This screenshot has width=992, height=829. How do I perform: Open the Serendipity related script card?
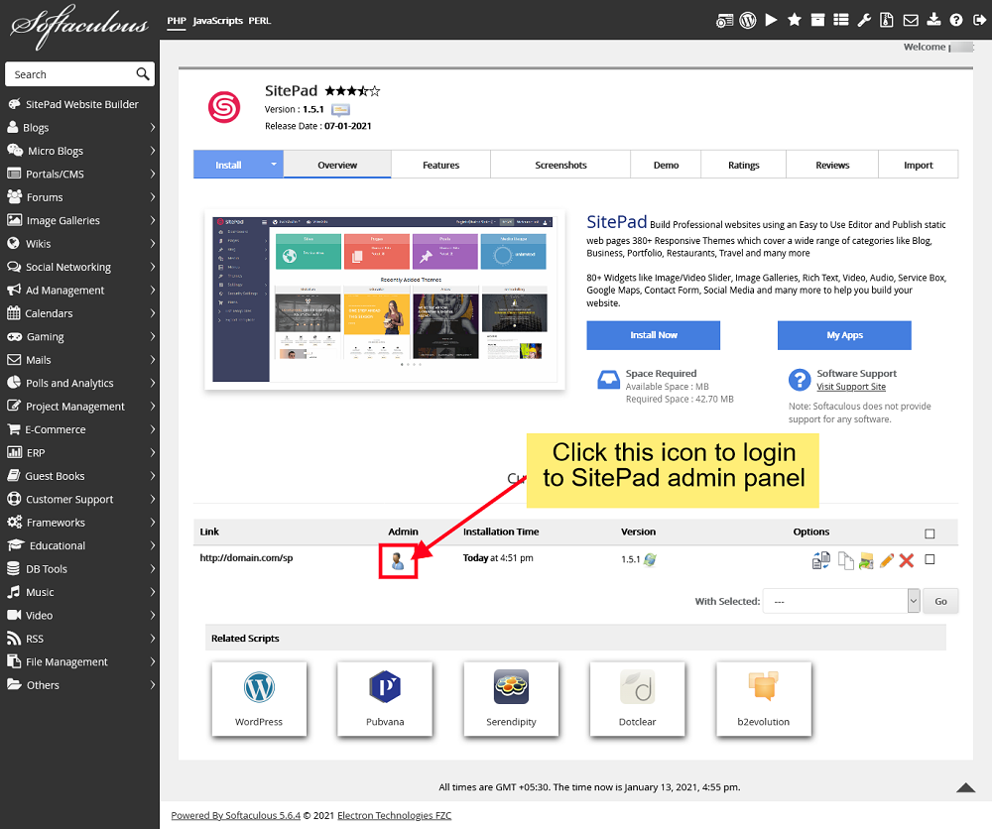pyautogui.click(x=511, y=699)
